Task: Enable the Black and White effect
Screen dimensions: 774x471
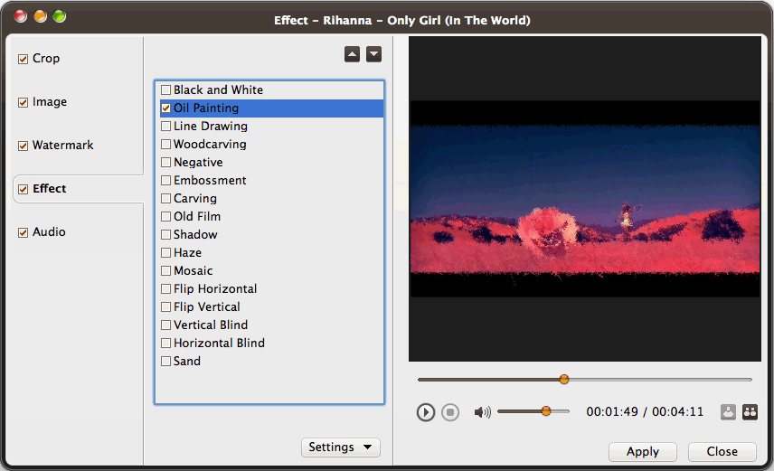Action: pyautogui.click(x=165, y=89)
